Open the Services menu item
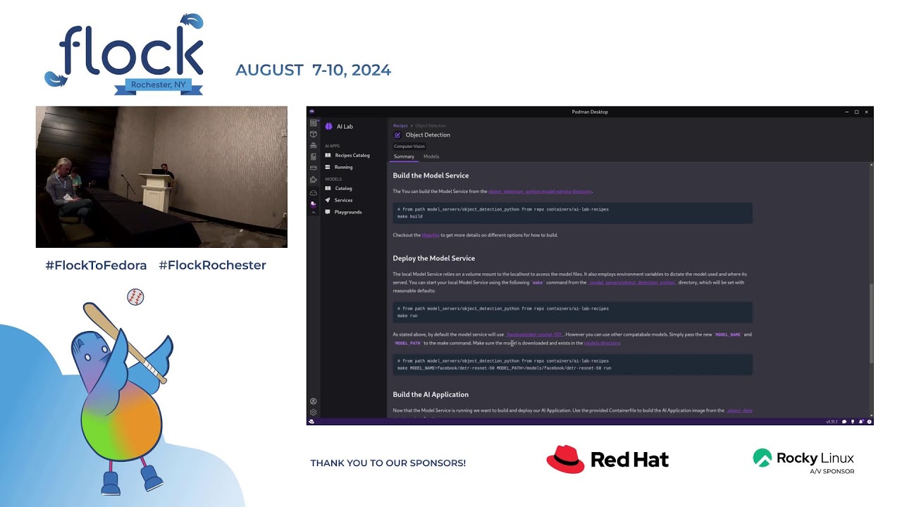Image resolution: width=902 pixels, height=507 pixels. [x=343, y=200]
